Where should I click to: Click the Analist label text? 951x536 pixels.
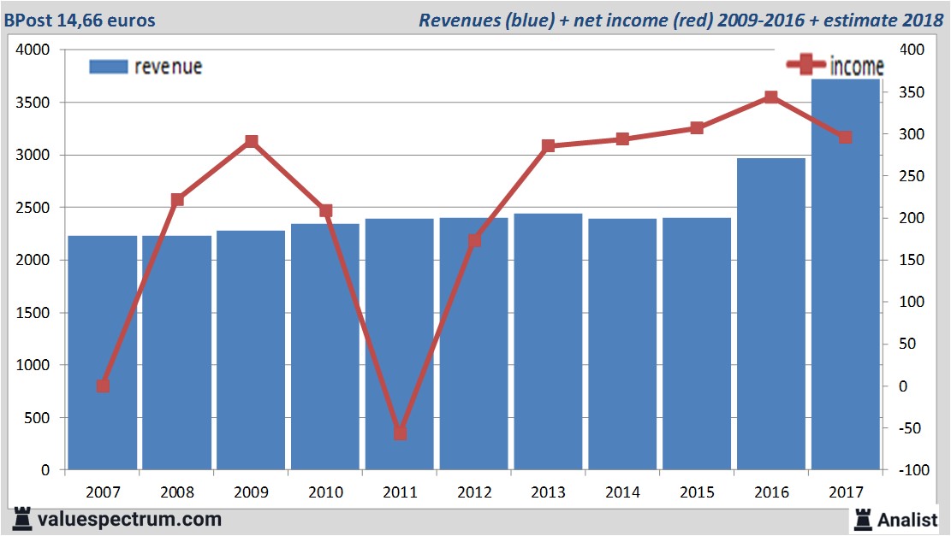907,519
